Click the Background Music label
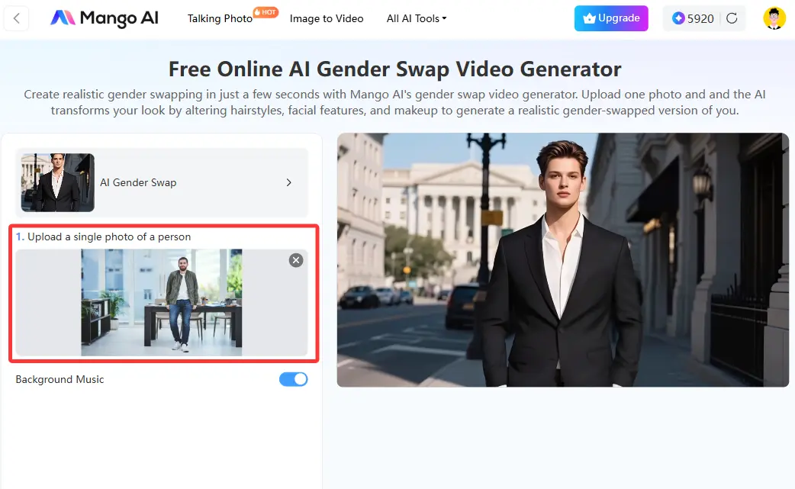 (x=60, y=379)
